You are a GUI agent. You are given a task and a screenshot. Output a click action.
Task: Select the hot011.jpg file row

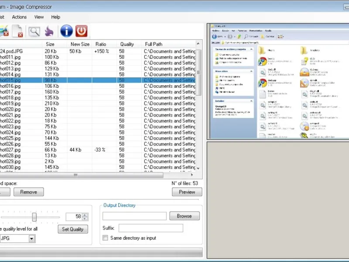click(x=97, y=57)
